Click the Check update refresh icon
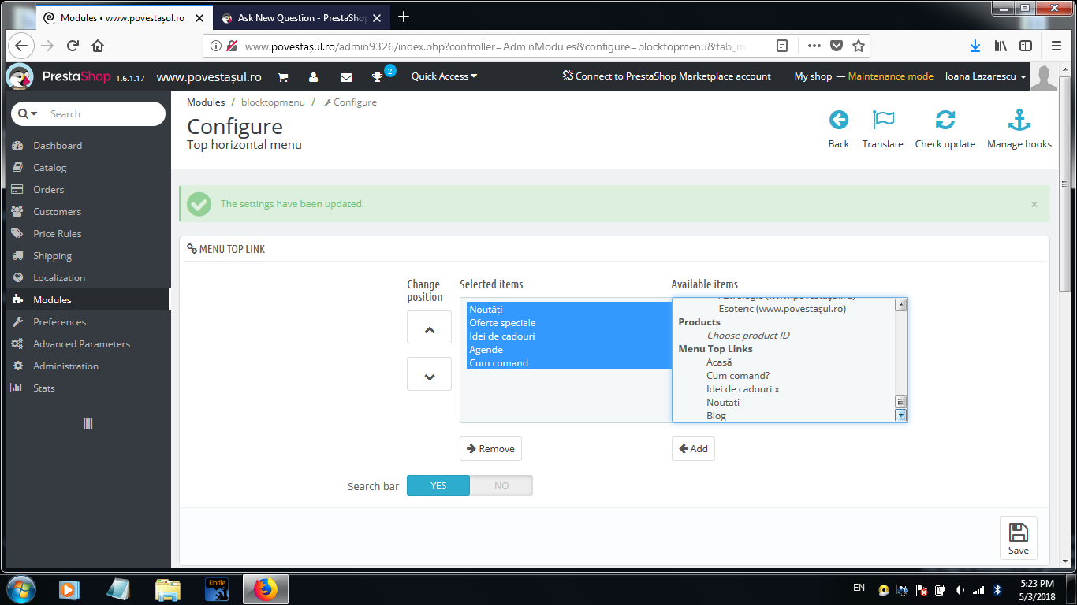 click(945, 120)
